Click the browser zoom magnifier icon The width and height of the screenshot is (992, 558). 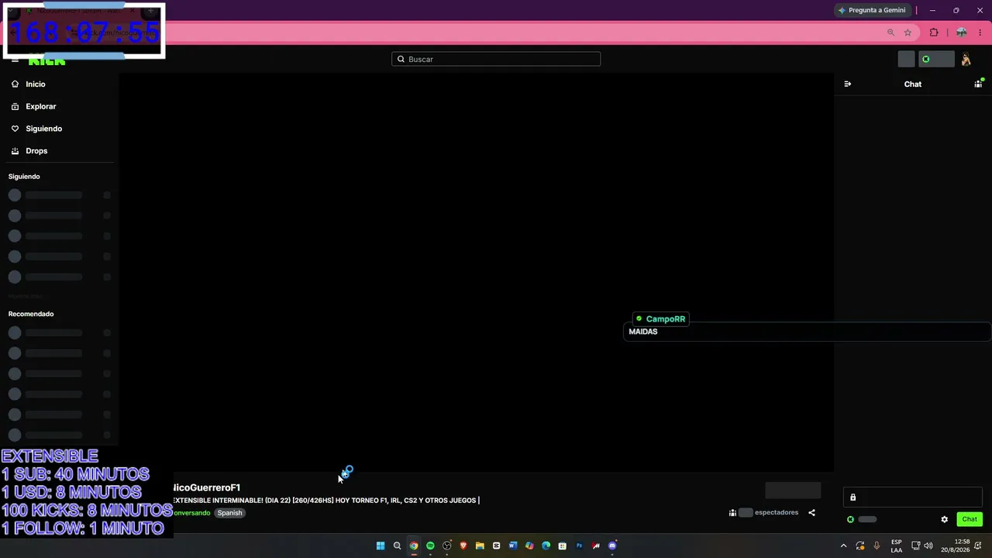(x=890, y=33)
